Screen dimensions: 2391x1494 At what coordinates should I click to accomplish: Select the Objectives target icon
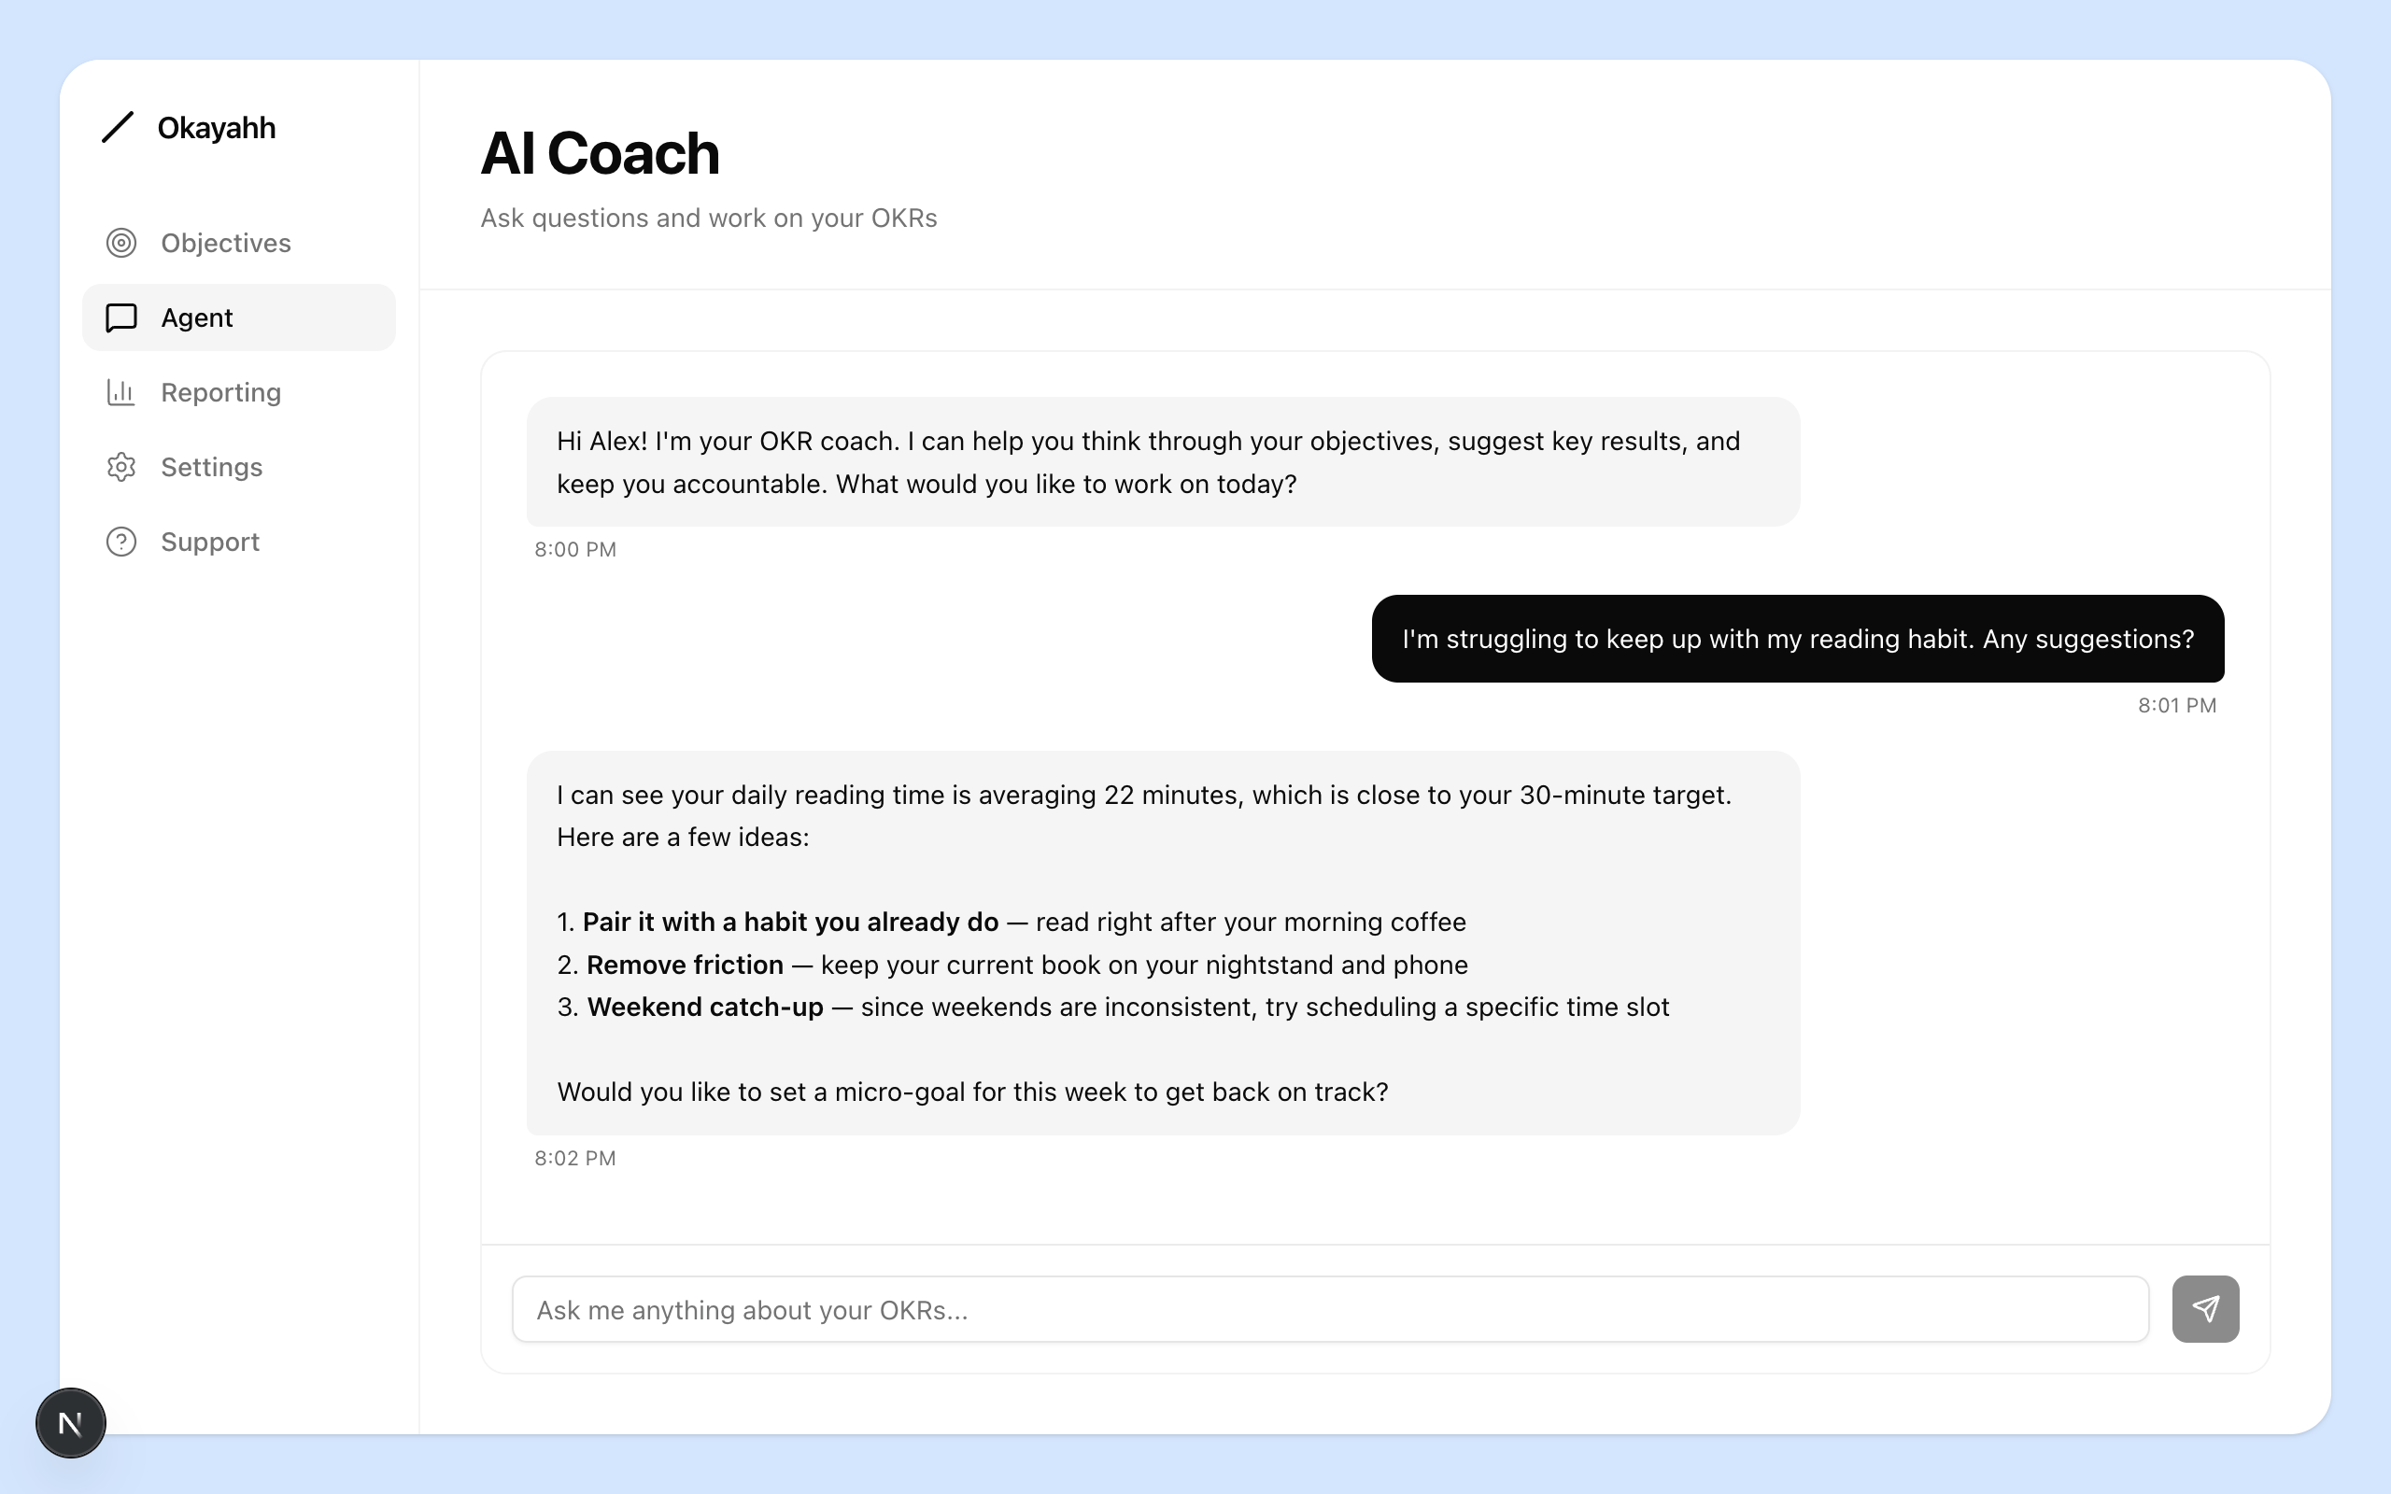click(120, 242)
